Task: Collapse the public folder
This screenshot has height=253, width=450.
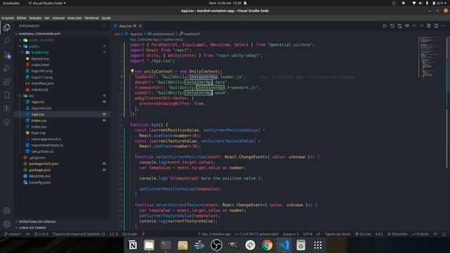Action: (x=62, y=46)
